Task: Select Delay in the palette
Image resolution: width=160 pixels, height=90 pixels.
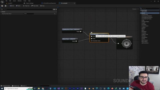Action: tap(143, 20)
